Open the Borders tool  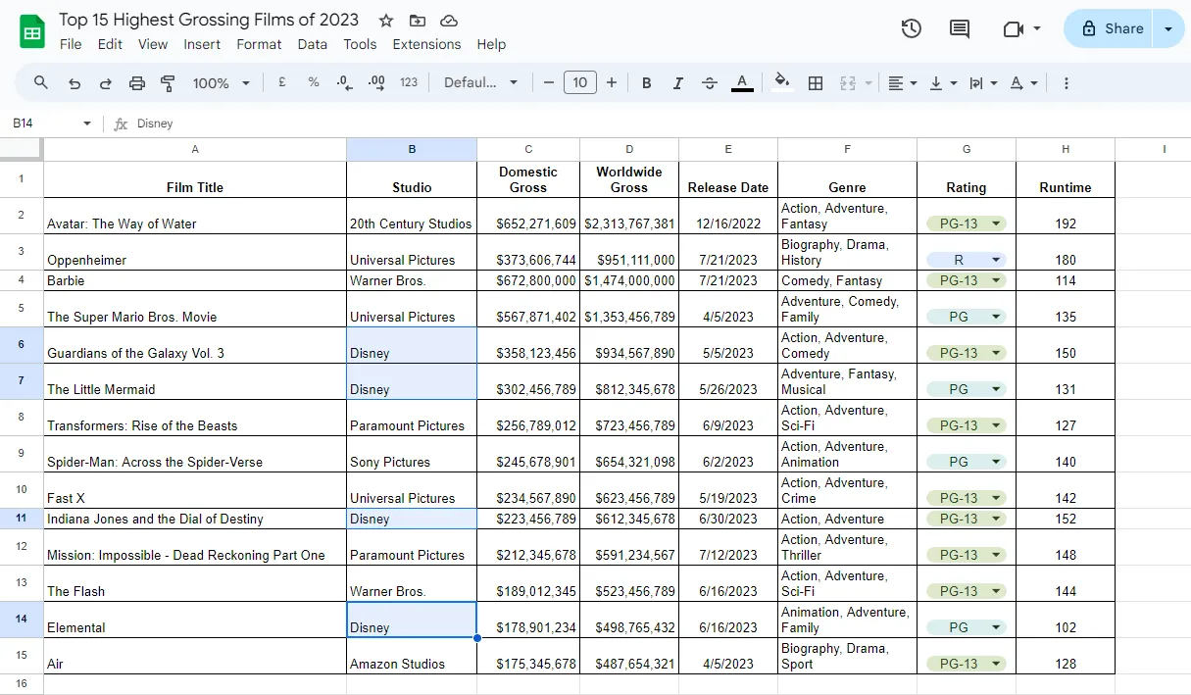coord(815,83)
